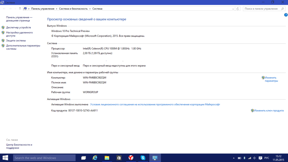Click the refresh icon beside address bar
This screenshot has height=162, width=288.
pyautogui.click(x=238, y=9)
